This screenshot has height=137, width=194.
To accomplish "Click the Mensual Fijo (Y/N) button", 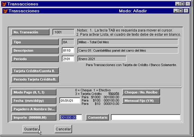I will [x=141, y=101].
